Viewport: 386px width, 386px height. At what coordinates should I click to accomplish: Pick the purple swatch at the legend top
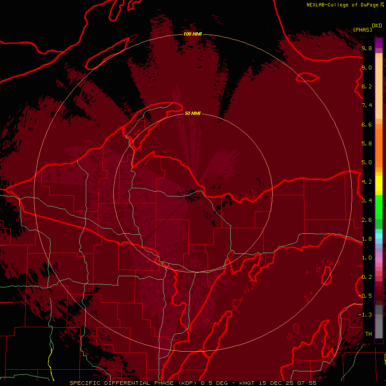[379, 43]
